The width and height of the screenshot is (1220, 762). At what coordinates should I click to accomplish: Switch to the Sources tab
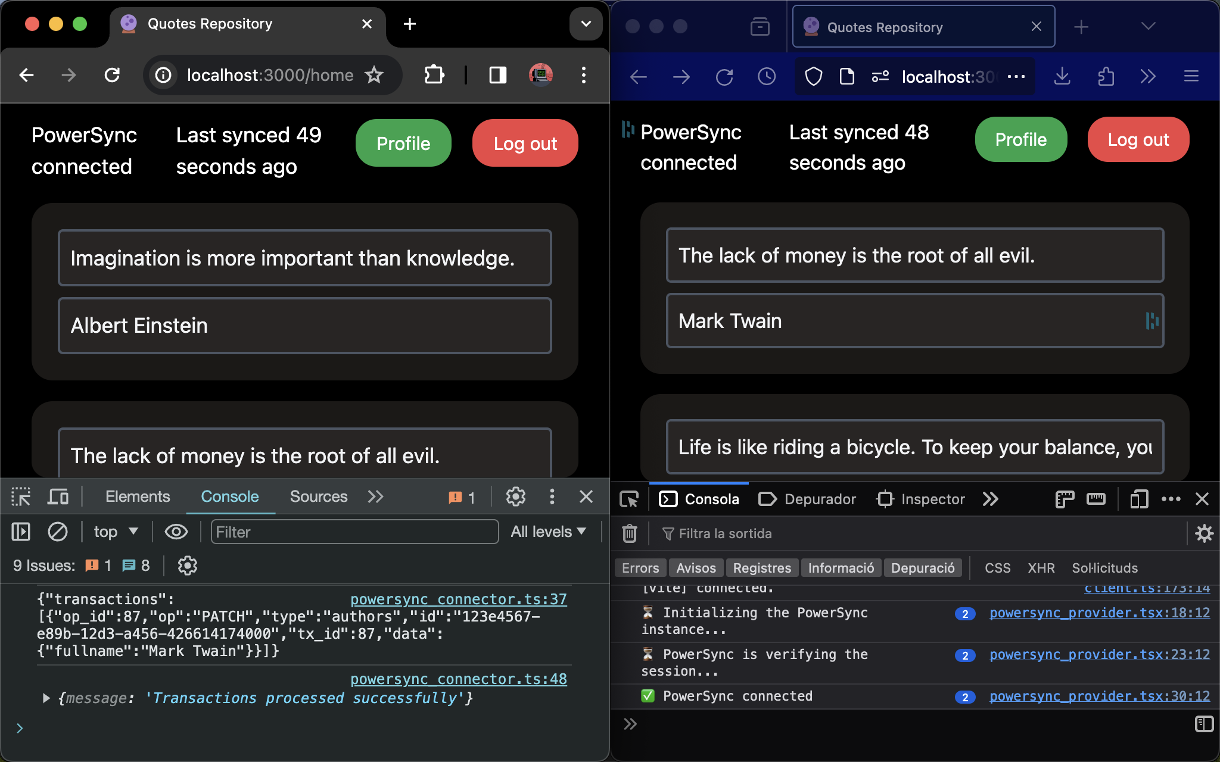pyautogui.click(x=318, y=496)
